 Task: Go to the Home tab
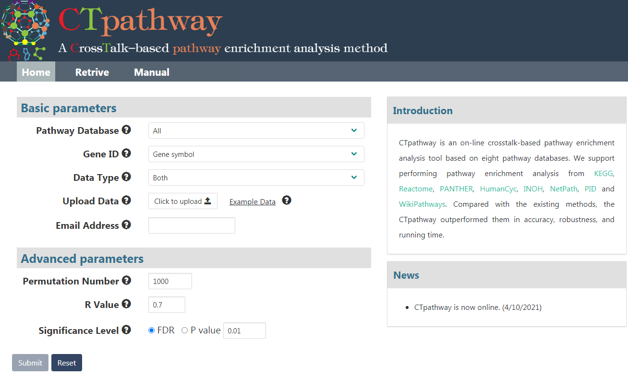click(36, 72)
